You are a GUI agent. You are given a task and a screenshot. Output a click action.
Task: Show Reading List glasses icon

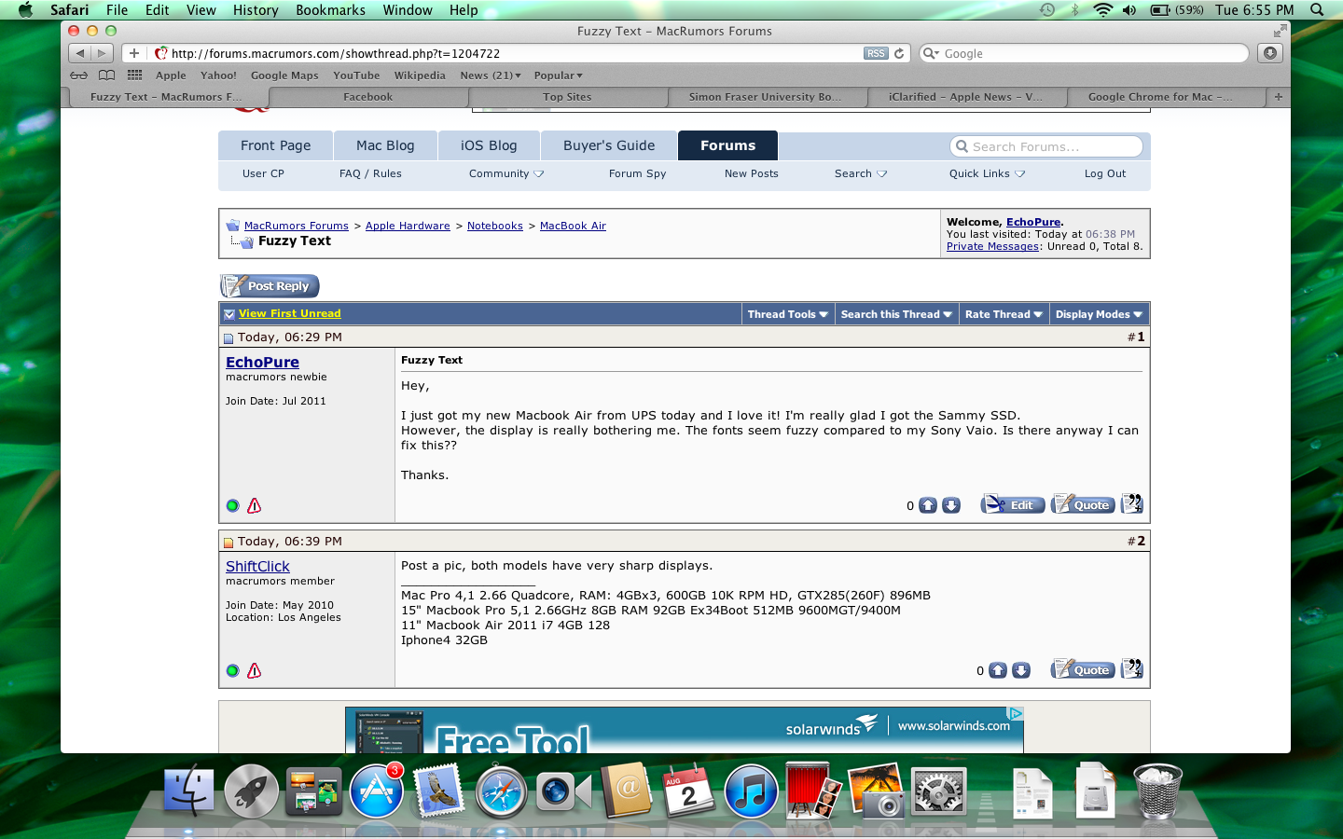click(x=79, y=76)
